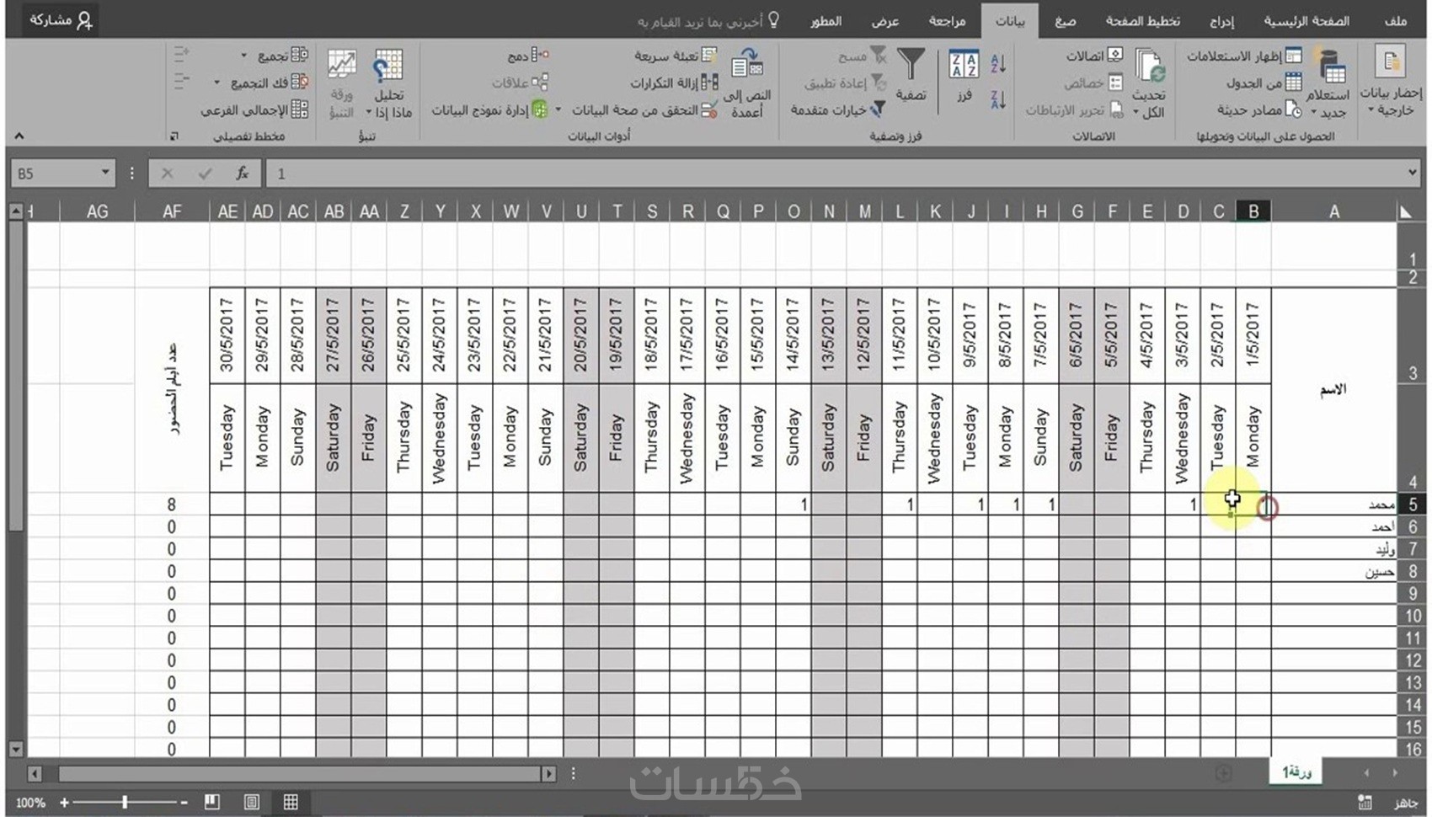Toggle the تصفية filter funnel
Image resolution: width=1432 pixels, height=817 pixels.
[911, 76]
